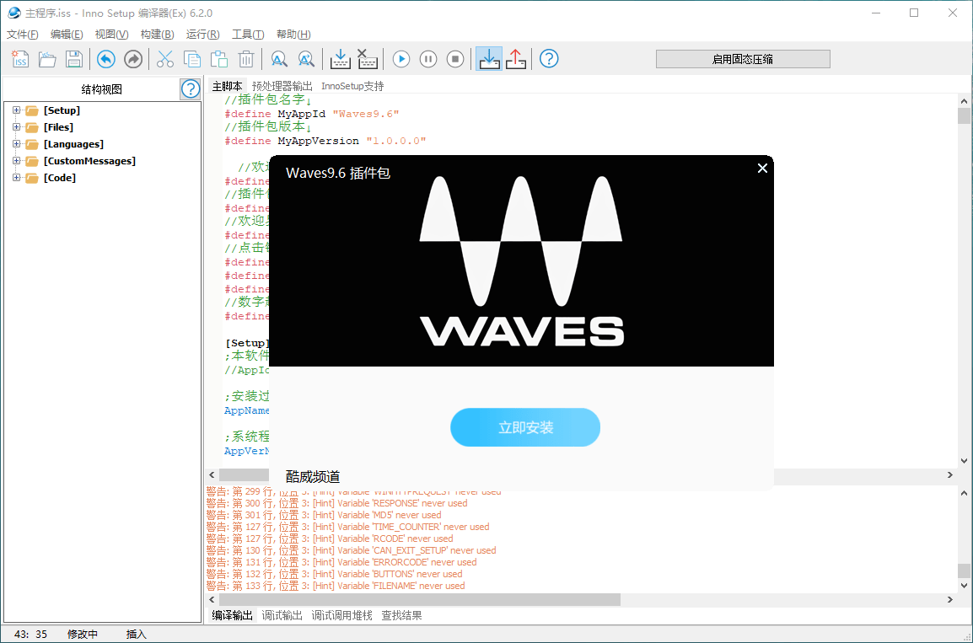The width and height of the screenshot is (973, 643).
Task: Switch to InnoSetup支持 tab
Action: coord(352,86)
